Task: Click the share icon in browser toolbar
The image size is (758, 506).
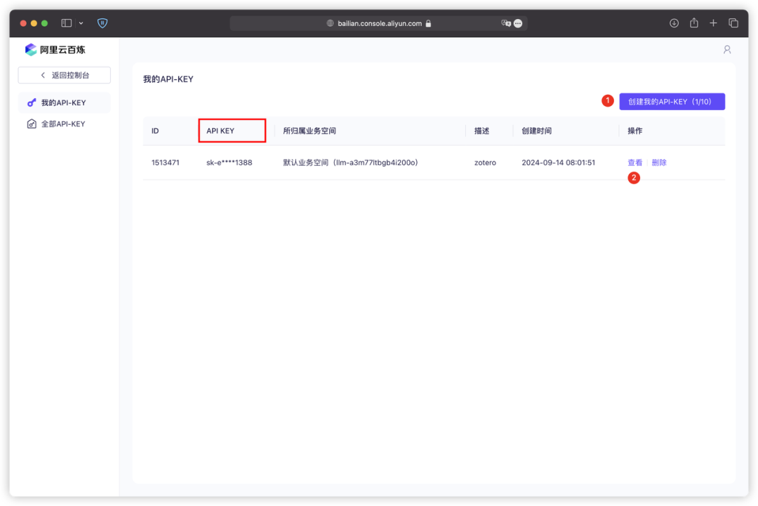Action: click(693, 22)
